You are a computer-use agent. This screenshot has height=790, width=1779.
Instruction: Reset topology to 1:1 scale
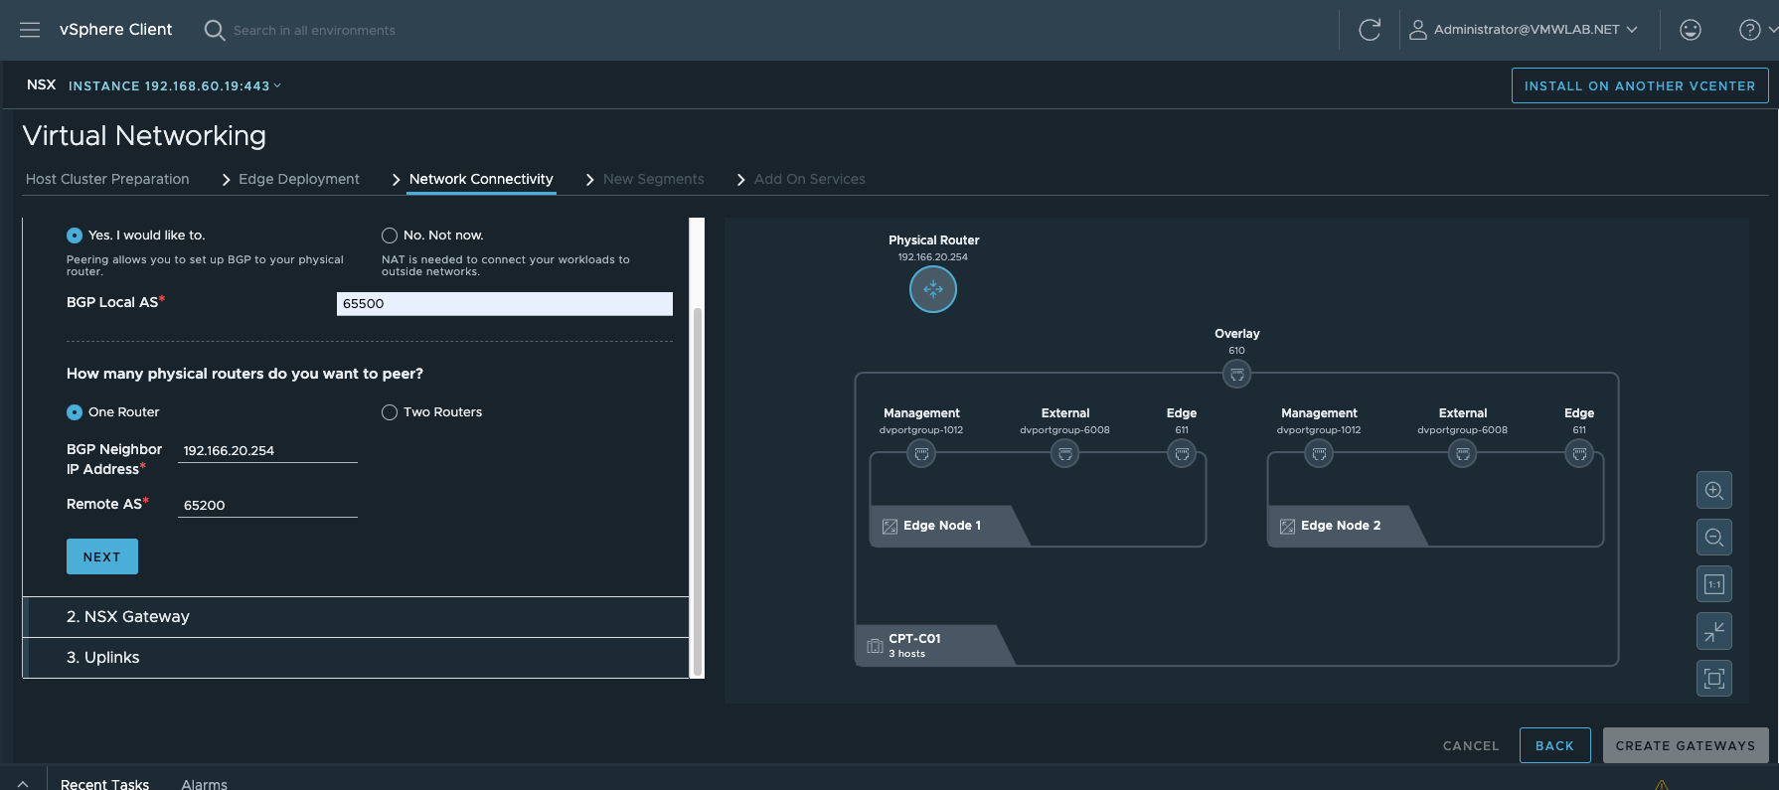pyautogui.click(x=1714, y=584)
